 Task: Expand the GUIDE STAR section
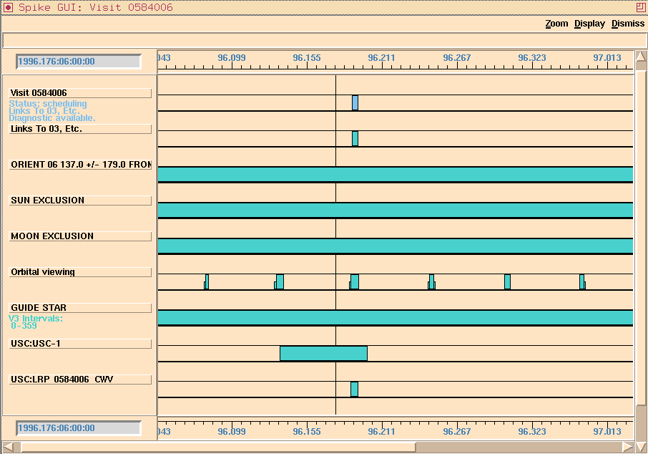[x=81, y=307]
